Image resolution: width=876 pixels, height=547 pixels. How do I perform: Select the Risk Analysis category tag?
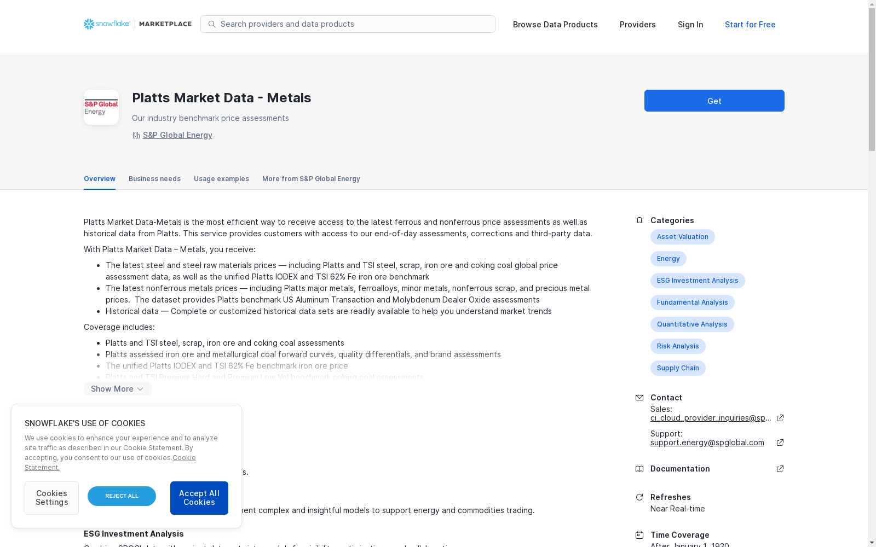pyautogui.click(x=678, y=346)
